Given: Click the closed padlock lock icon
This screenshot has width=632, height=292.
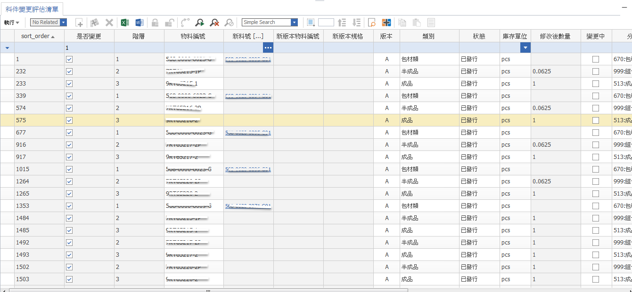Looking at the screenshot, I should [155, 23].
